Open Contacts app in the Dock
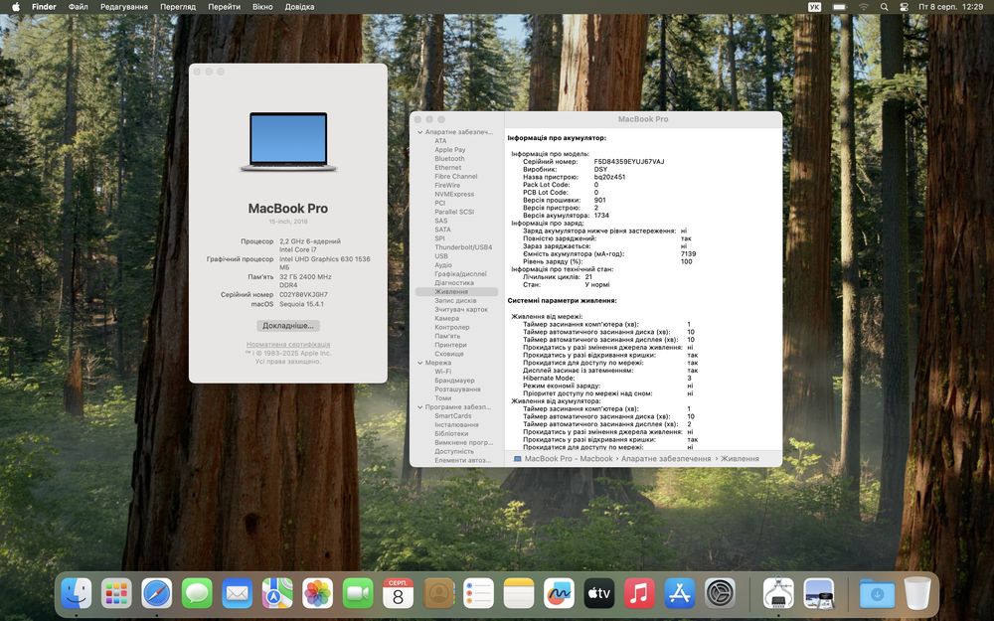 (x=438, y=594)
